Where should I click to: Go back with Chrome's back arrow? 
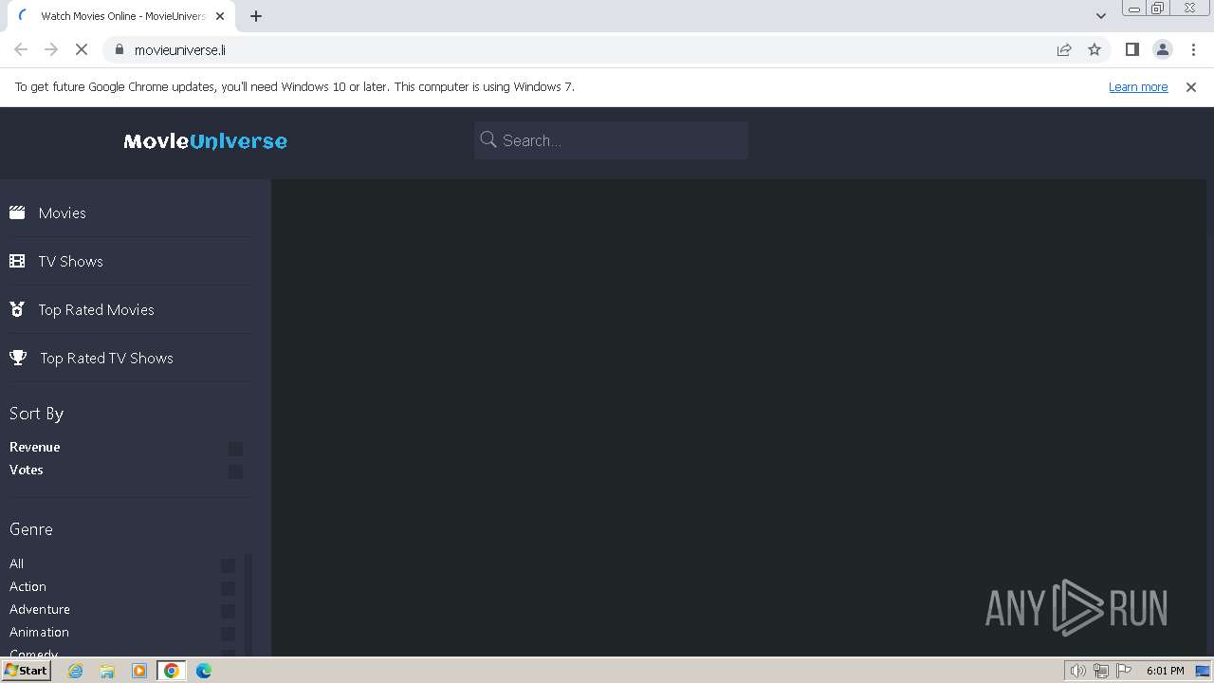[21, 49]
